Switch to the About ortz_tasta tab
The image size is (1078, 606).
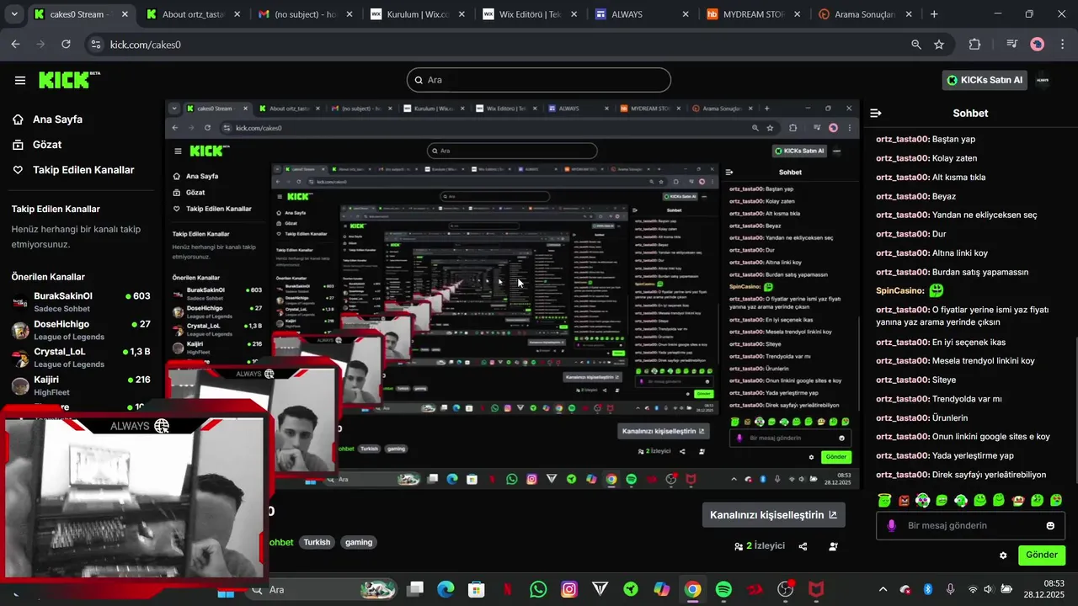click(x=192, y=14)
